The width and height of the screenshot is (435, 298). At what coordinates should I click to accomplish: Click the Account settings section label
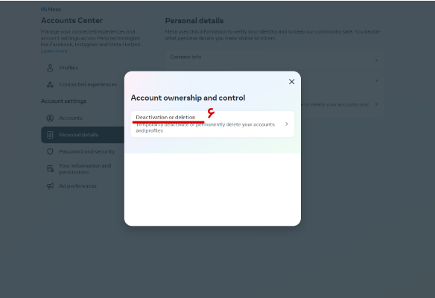[x=63, y=101]
